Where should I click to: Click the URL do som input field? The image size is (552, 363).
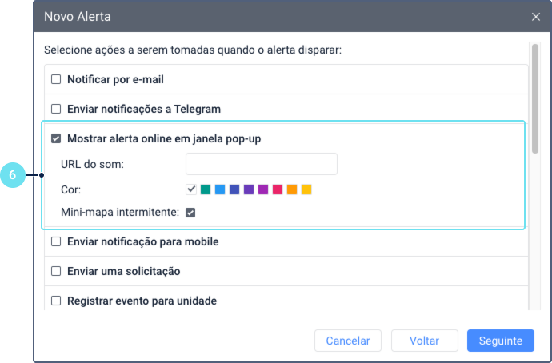click(x=261, y=164)
